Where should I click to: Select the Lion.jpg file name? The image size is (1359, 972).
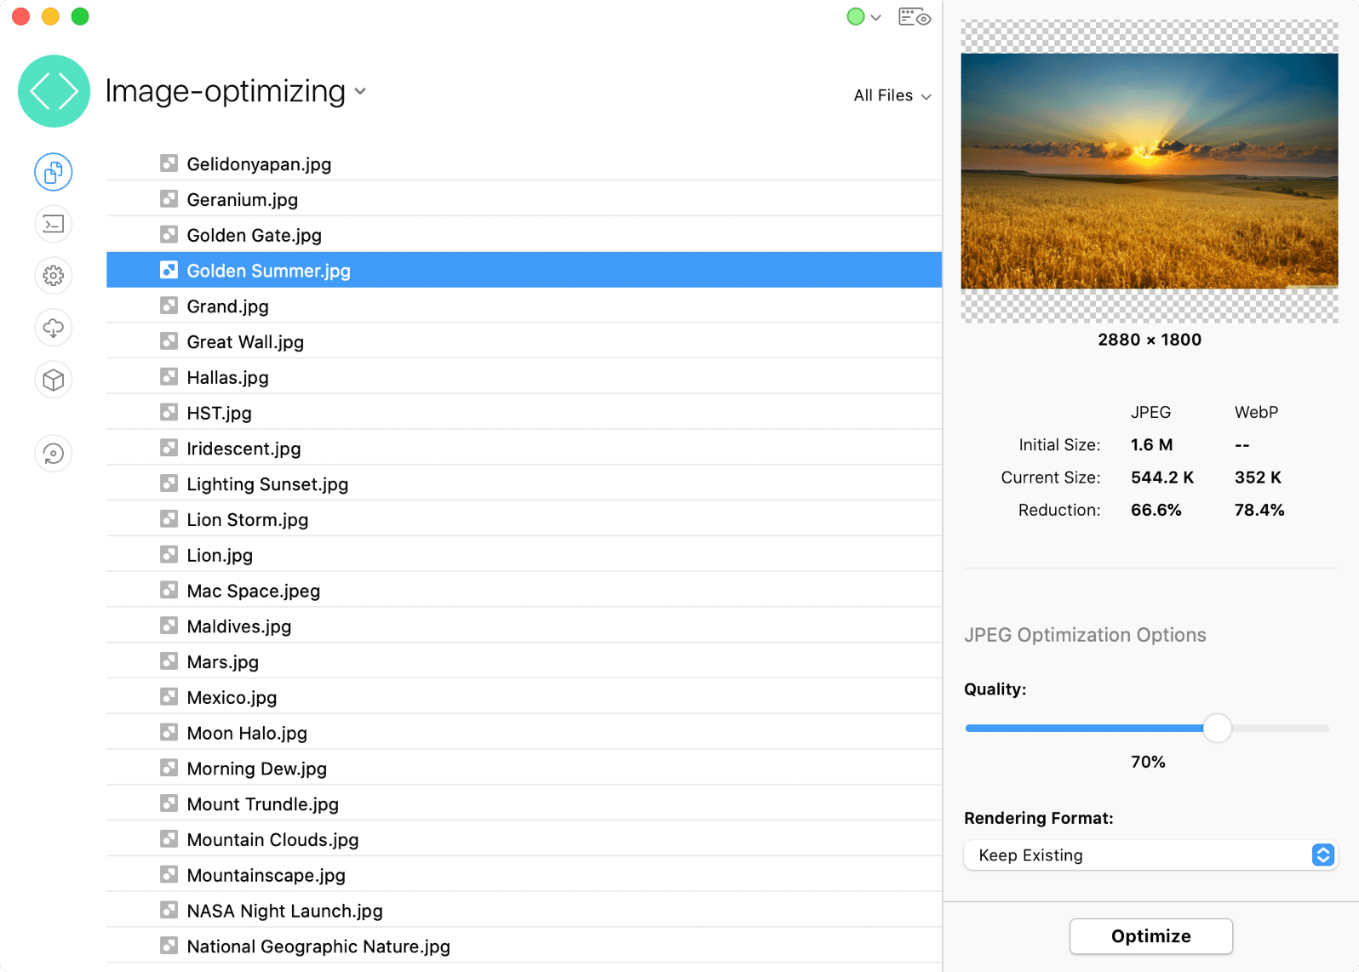[x=220, y=556]
